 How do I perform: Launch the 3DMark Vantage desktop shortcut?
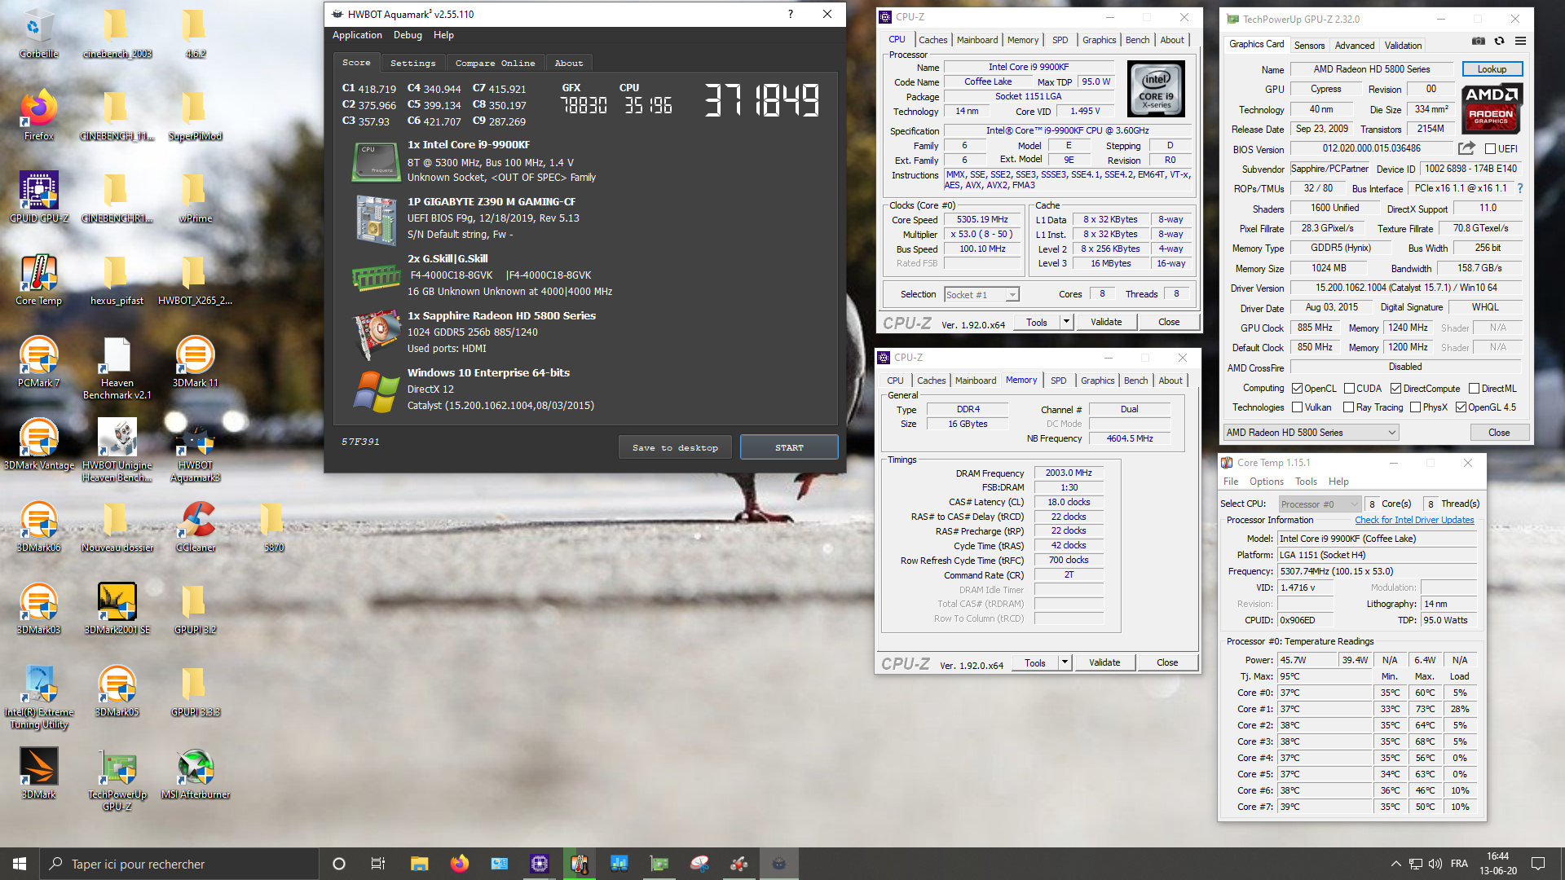(x=38, y=445)
